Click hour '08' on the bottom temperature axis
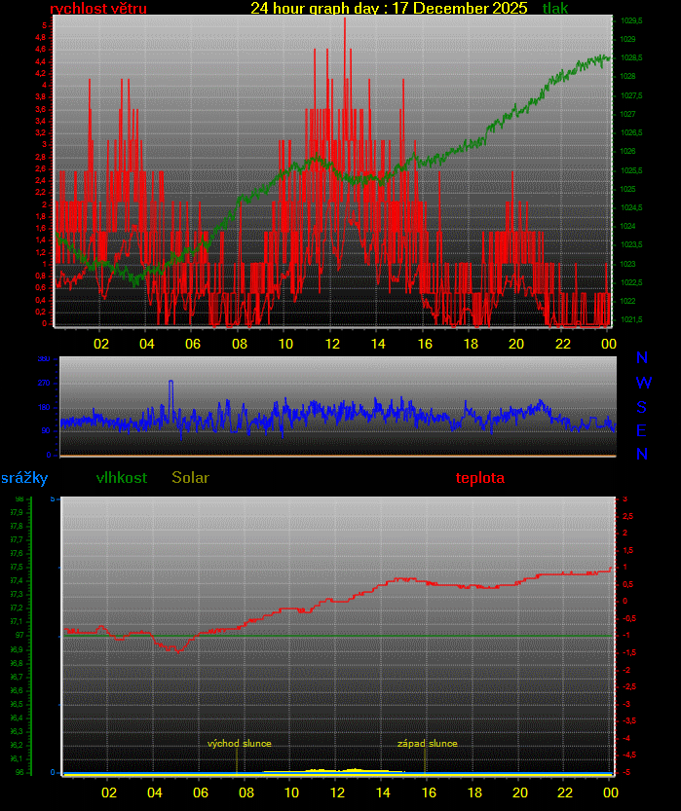The image size is (681, 811). [246, 793]
